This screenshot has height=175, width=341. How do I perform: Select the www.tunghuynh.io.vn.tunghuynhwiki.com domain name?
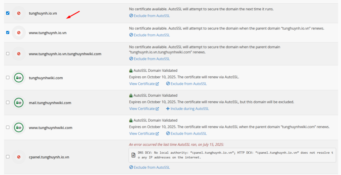65,54
